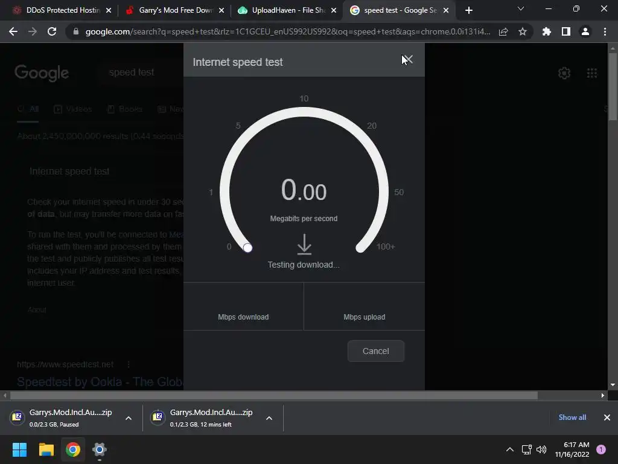Screen dimensions: 618x464
Task: Cancel the running speed test
Action: [375, 351]
